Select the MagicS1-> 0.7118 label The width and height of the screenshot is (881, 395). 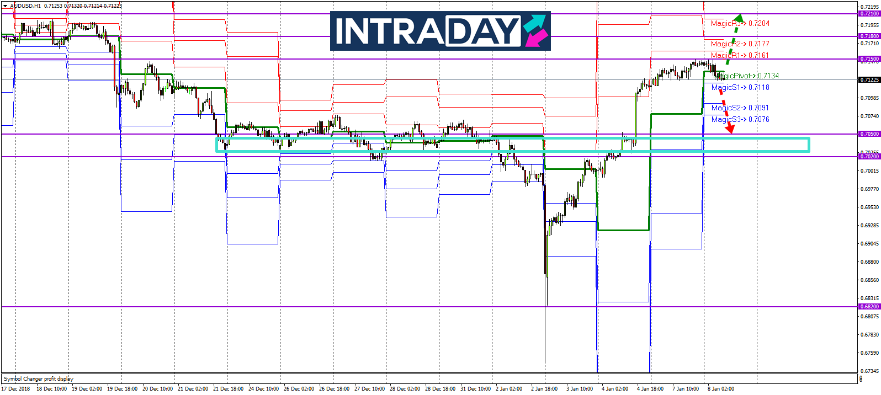coord(740,87)
